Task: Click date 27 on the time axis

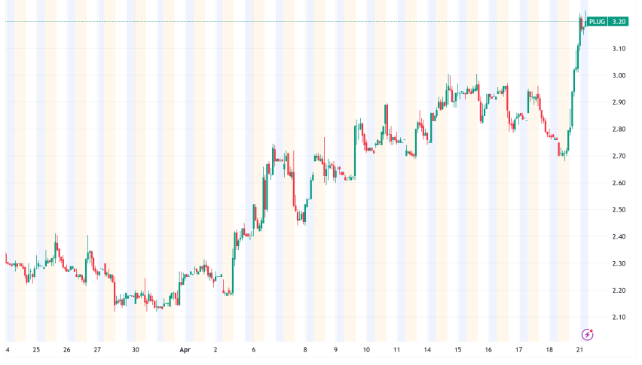Action: (98, 350)
